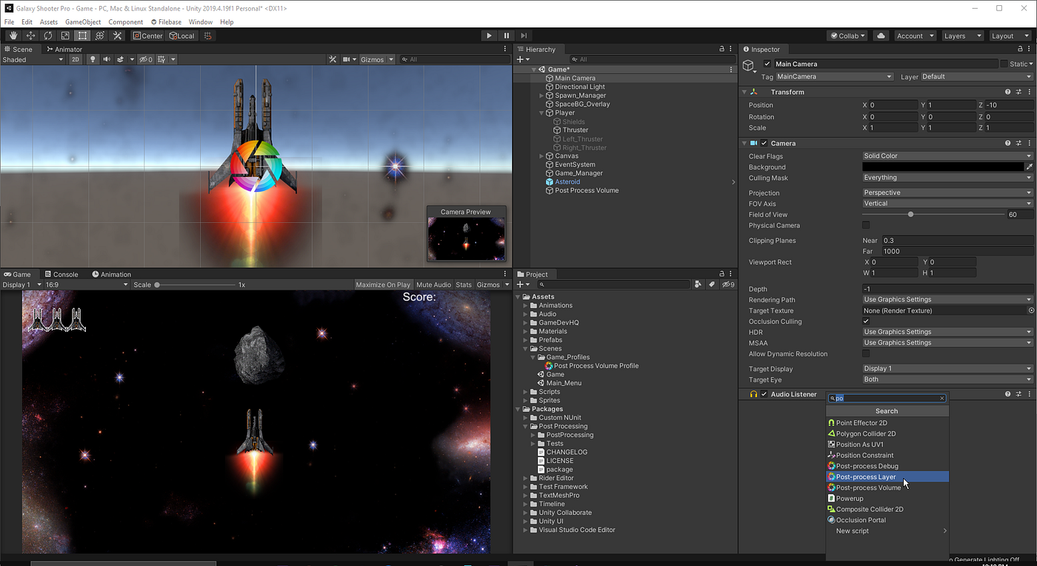The height and width of the screenshot is (566, 1037).
Task: Select Target Texture object picker
Action: (x=1031, y=310)
